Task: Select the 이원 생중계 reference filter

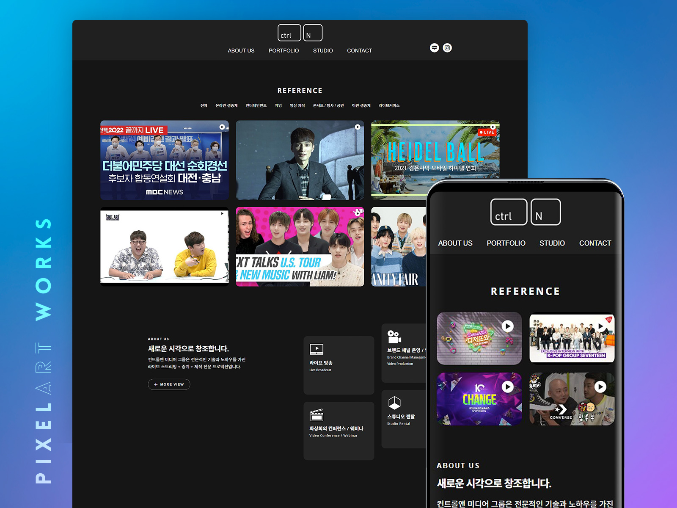Action: [361, 105]
